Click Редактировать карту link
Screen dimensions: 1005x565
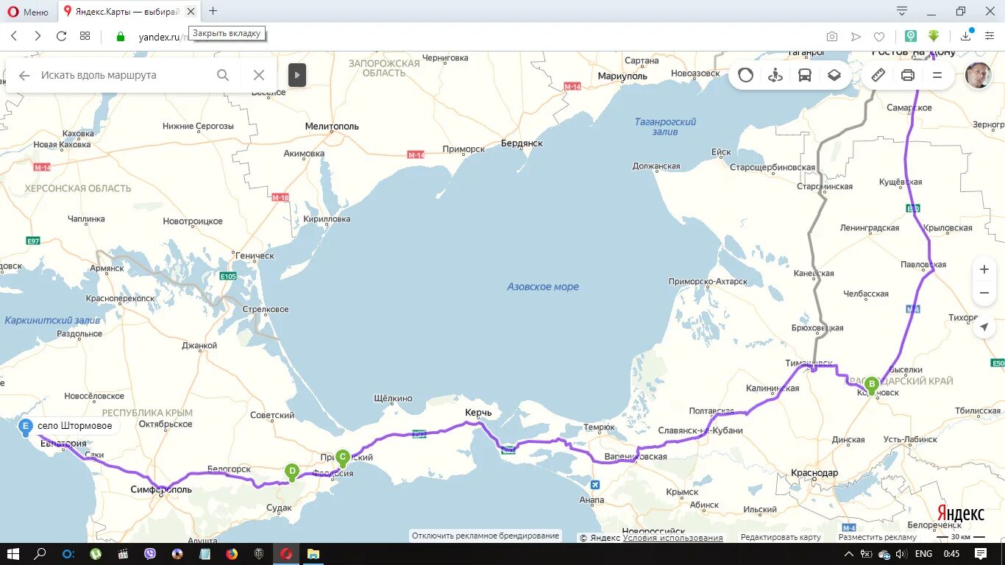pos(781,537)
